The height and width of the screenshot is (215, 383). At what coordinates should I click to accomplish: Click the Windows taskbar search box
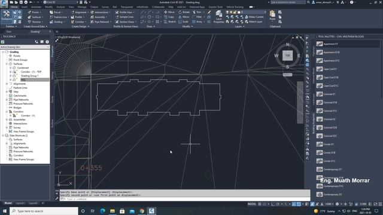[44, 211]
